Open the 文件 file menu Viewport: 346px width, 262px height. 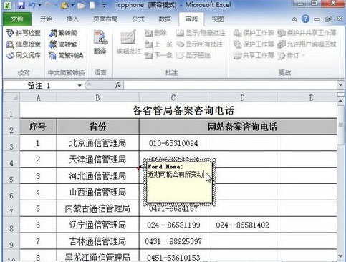17,19
